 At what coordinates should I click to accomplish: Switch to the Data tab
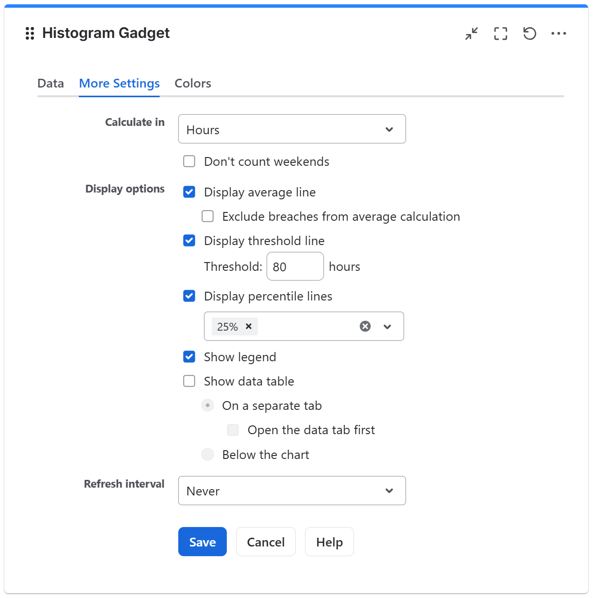coord(51,84)
